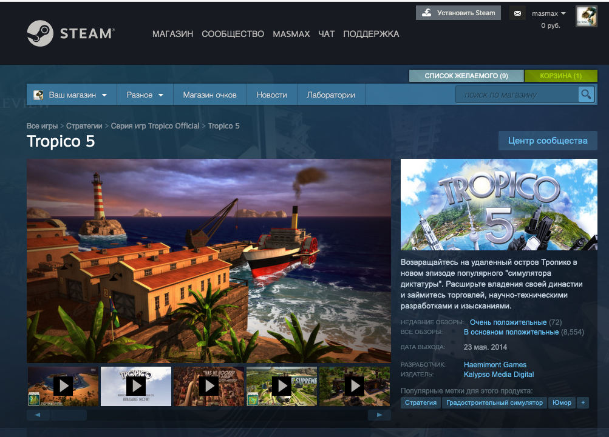
Task: Play the Supreme trailer thumbnail
Action: [x=282, y=386]
